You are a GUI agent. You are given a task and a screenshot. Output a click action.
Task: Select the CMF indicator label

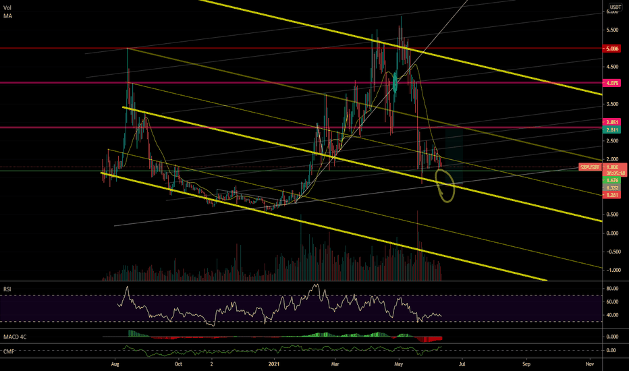(x=9, y=351)
